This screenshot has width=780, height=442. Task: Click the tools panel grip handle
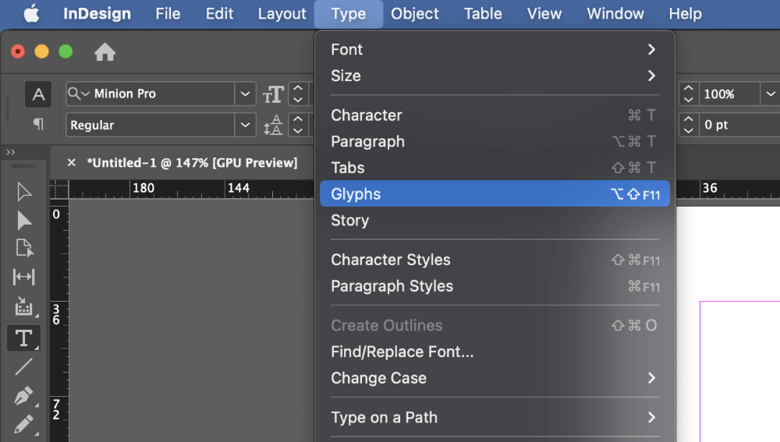click(x=23, y=165)
